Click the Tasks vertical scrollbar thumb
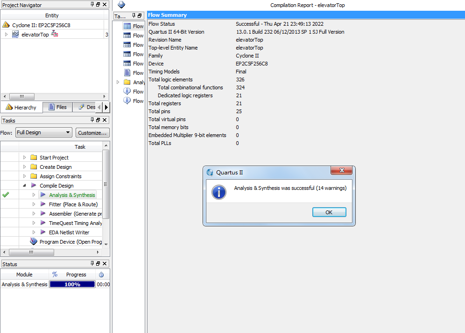 pos(106,184)
